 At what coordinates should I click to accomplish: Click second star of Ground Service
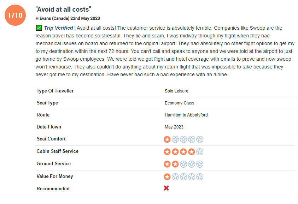click(x=175, y=164)
